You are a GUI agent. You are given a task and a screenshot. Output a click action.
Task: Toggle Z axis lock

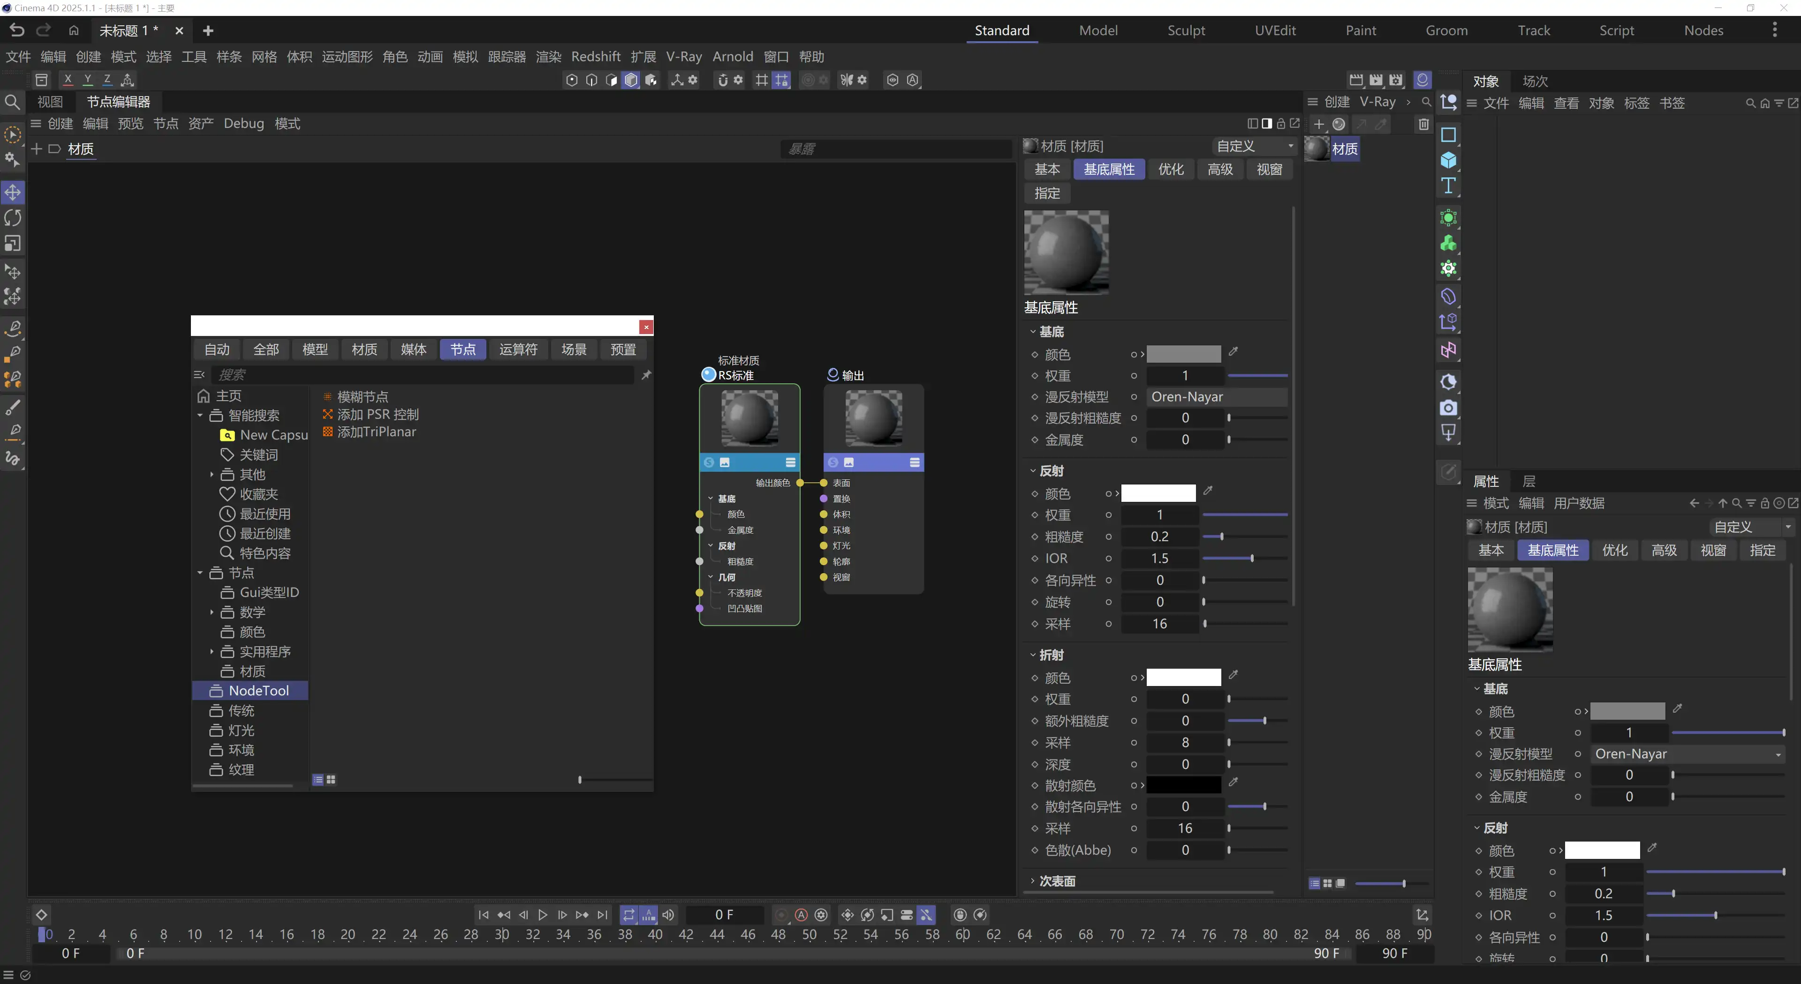pos(107,80)
